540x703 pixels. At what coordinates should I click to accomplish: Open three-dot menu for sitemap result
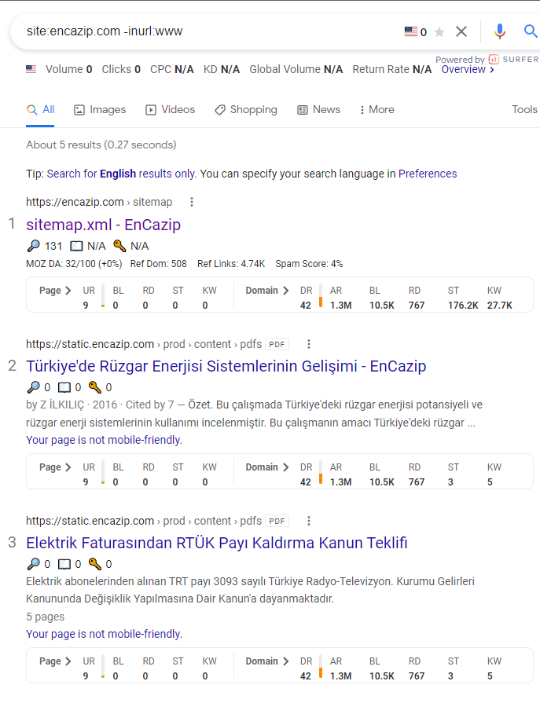point(192,202)
